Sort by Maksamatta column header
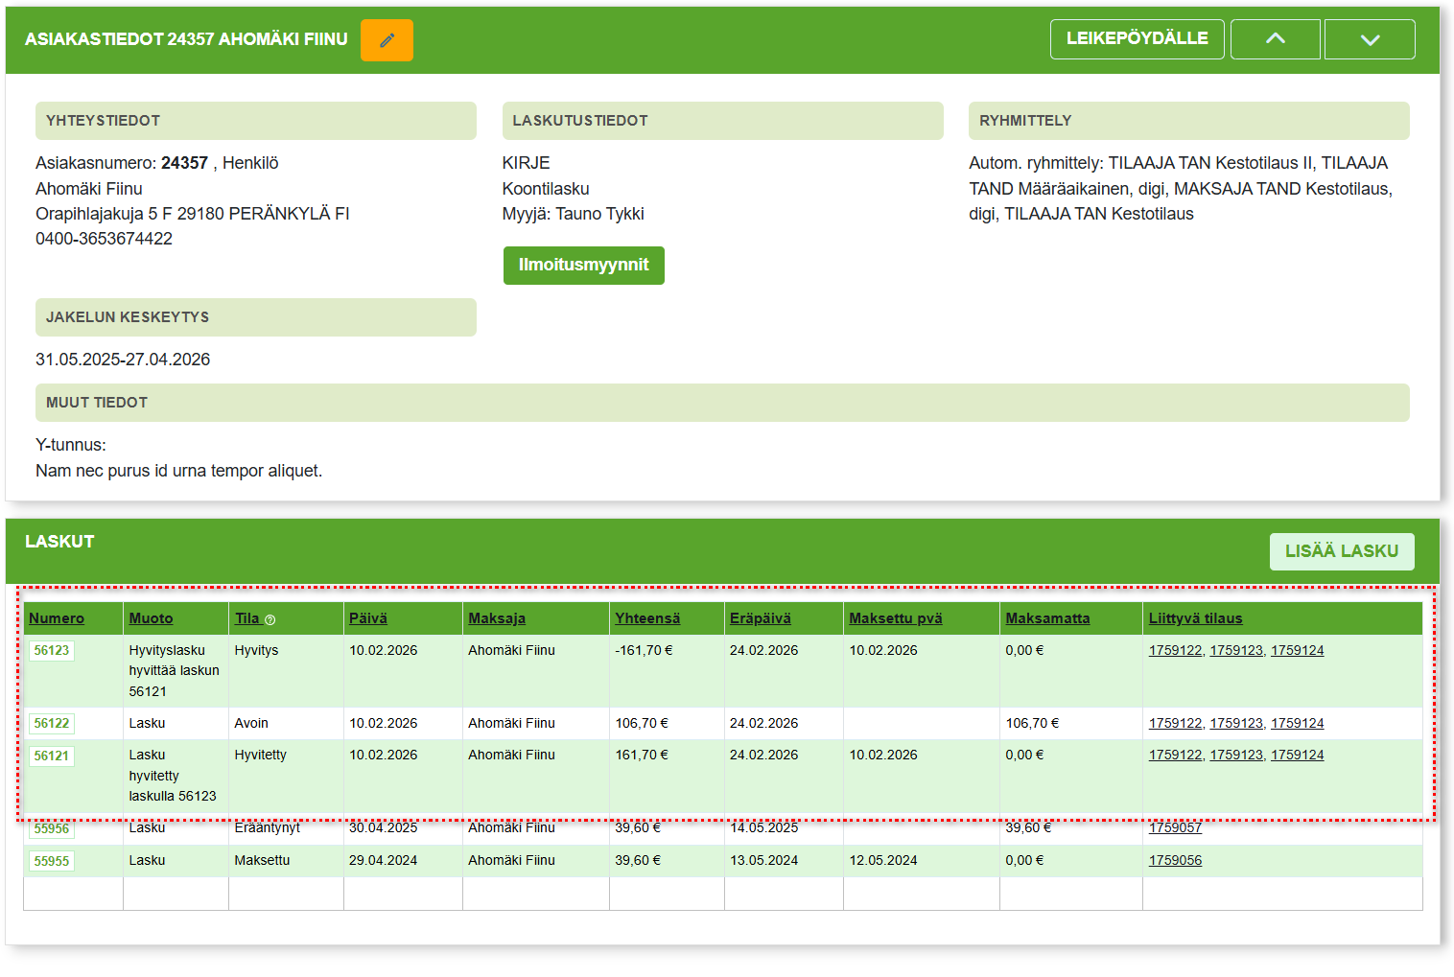The width and height of the screenshot is (1454, 977). coord(1047,618)
